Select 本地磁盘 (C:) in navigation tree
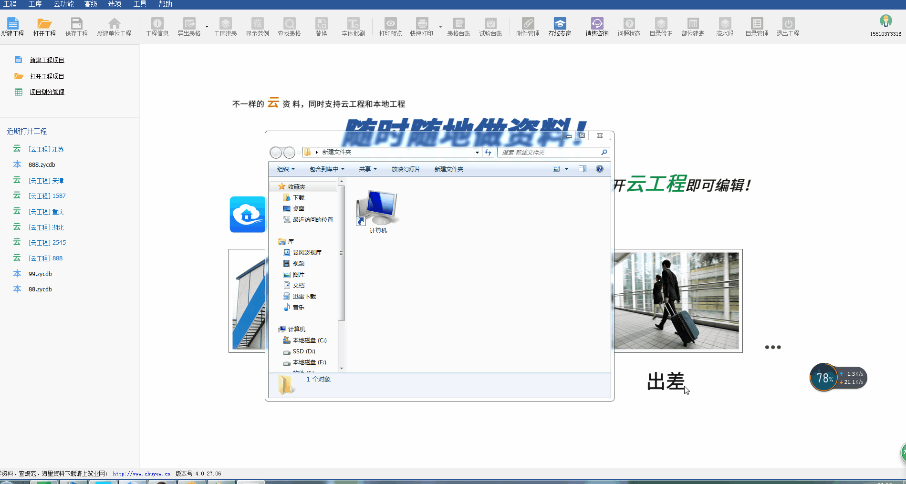 point(309,340)
